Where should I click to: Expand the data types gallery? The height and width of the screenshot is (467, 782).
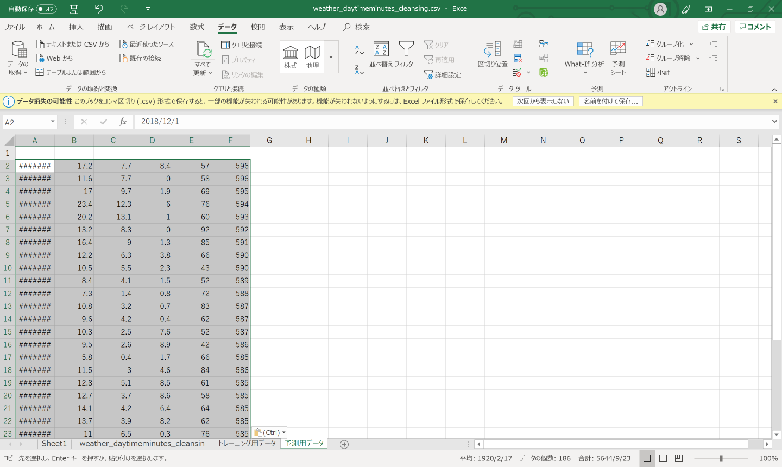pos(331,56)
